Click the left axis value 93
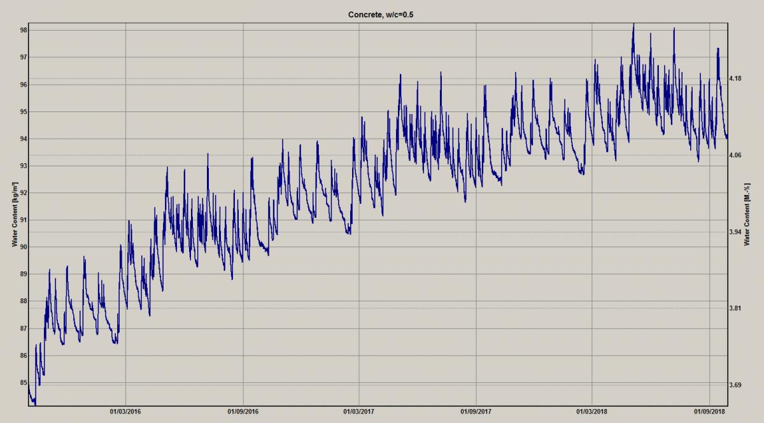The width and height of the screenshot is (764, 423). tap(23, 166)
